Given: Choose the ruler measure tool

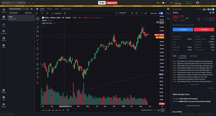Looking at the screenshot, I should point(37,54).
